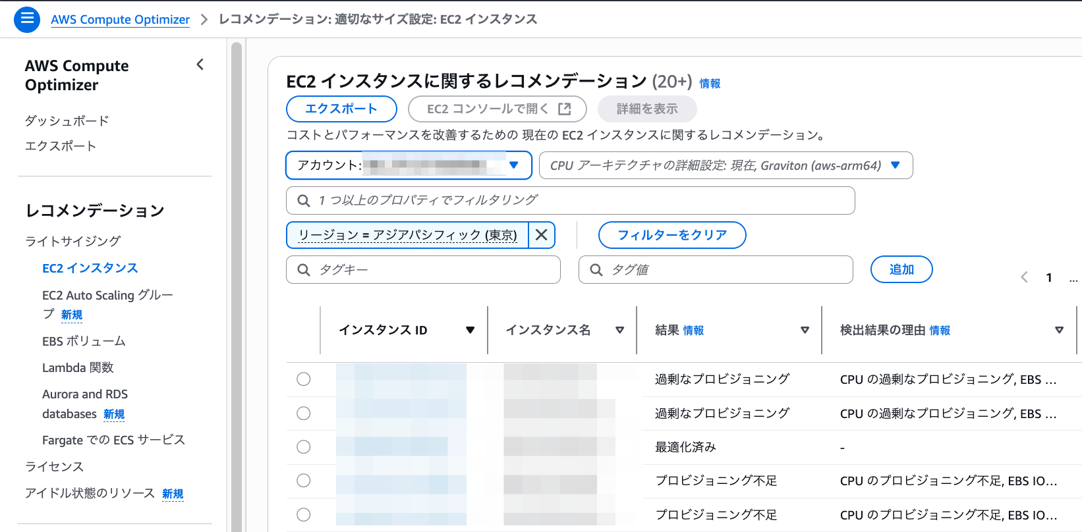The height and width of the screenshot is (532, 1082).
Task: Focus the タグ値 input field
Action: coord(716,270)
